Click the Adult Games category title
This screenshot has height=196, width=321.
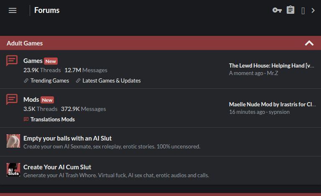[25, 43]
